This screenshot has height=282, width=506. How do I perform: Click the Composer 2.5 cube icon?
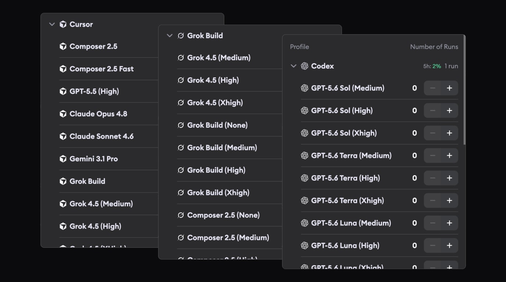pos(63,46)
